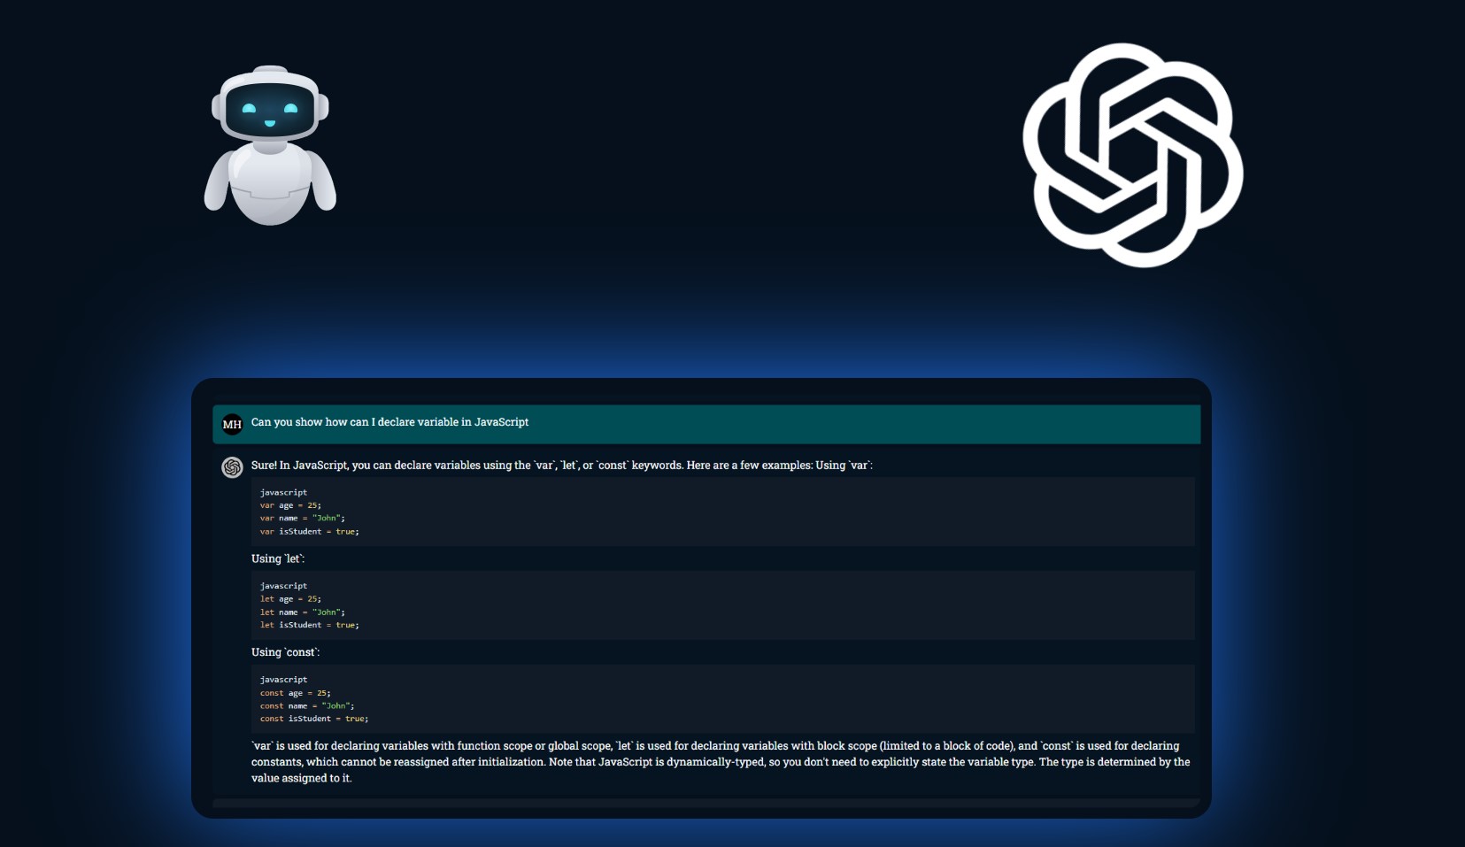This screenshot has height=847, width=1465.
Task: Click the robot mascot image
Action: click(x=270, y=145)
